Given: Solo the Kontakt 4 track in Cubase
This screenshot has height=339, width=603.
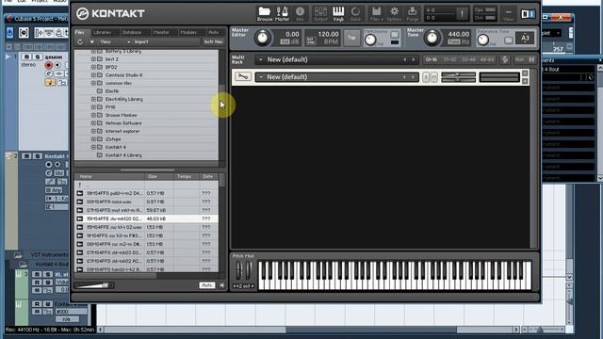Looking at the screenshot, I should click(38, 156).
